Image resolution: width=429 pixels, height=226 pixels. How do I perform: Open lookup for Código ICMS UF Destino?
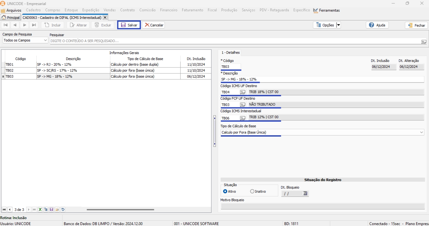243,92
